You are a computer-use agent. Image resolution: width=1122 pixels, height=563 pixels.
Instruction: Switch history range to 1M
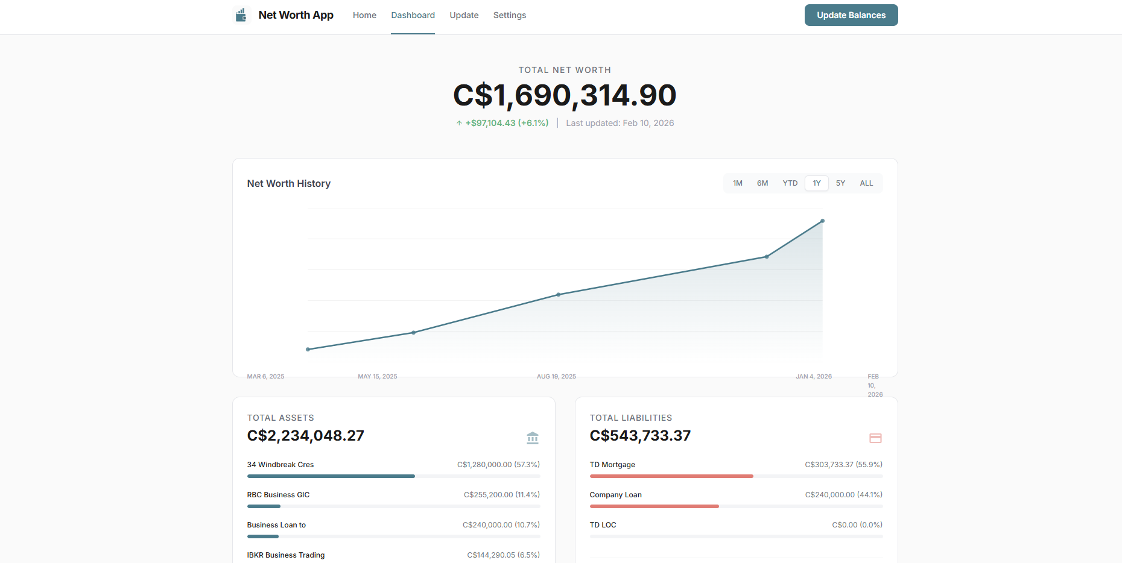pyautogui.click(x=737, y=183)
